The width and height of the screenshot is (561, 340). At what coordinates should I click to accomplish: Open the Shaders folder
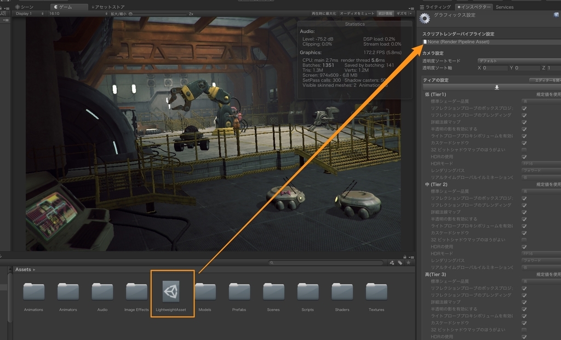pyautogui.click(x=342, y=292)
